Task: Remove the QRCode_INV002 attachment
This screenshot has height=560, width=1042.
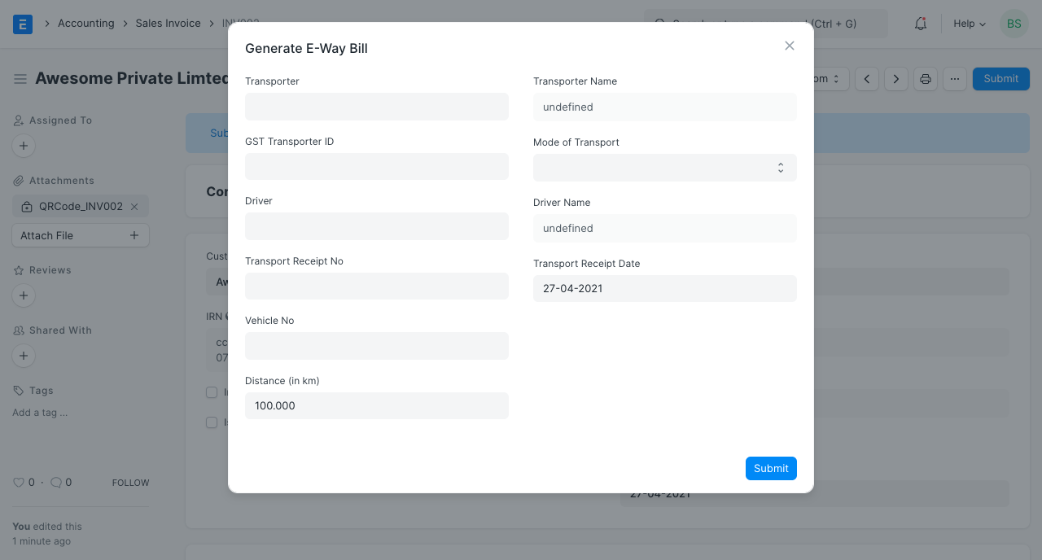Action: 135,207
